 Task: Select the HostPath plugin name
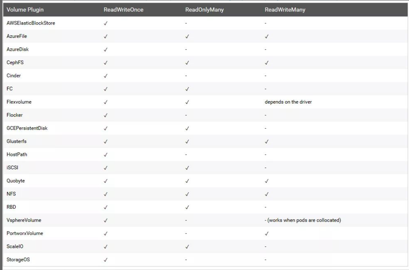[17, 154]
